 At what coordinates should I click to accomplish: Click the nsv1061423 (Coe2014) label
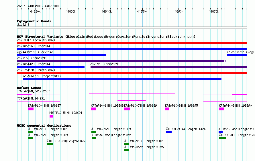point(34,64)
